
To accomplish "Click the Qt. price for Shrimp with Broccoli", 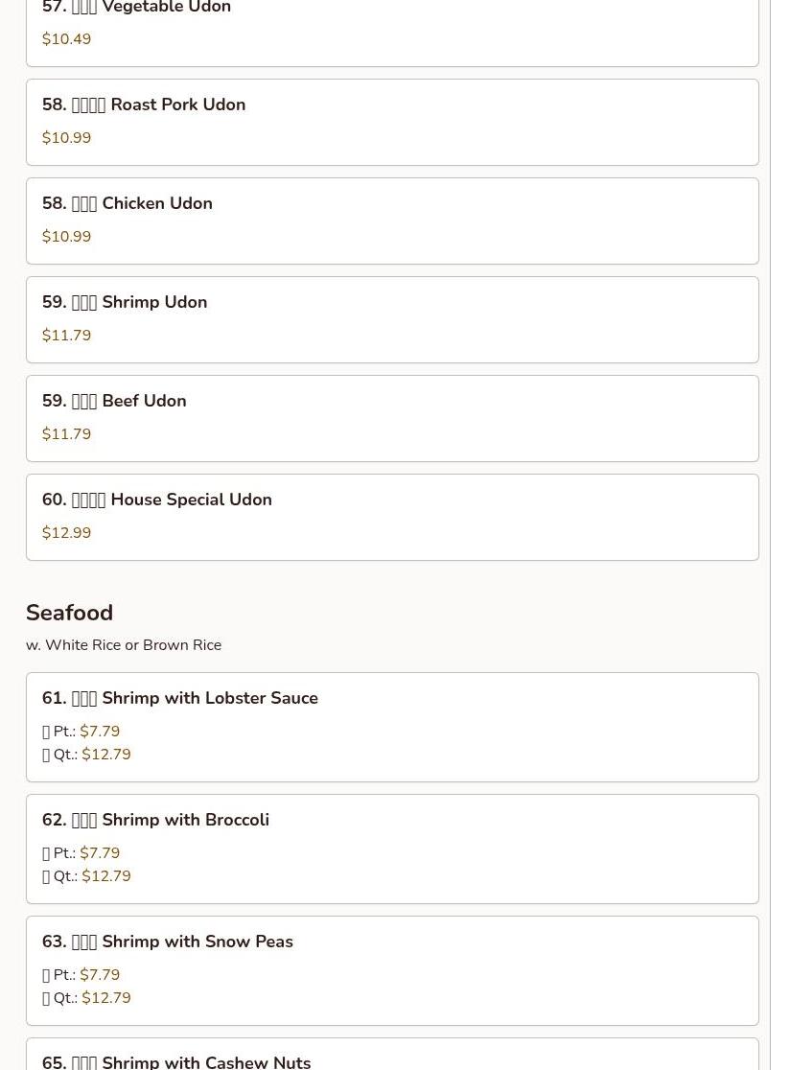I will click(106, 876).
